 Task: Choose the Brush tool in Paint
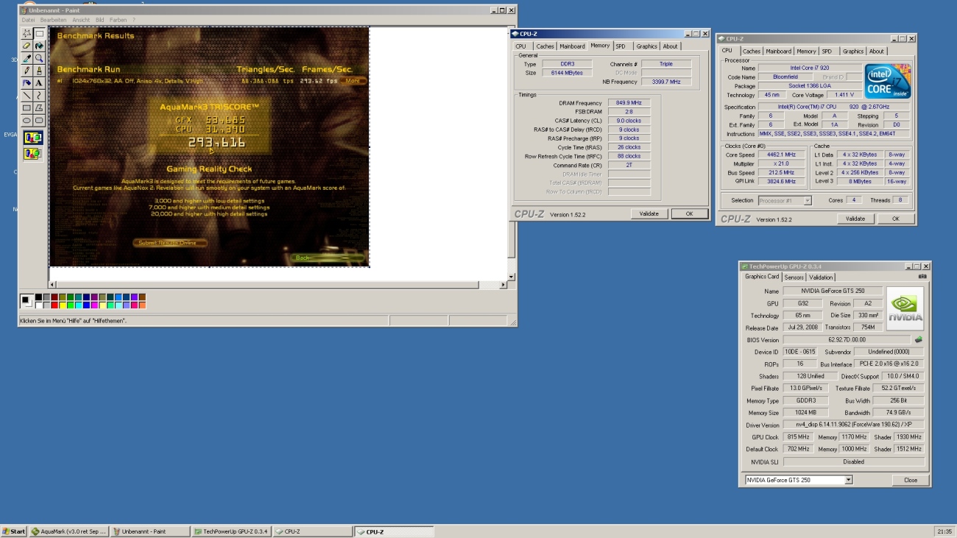tap(39, 71)
